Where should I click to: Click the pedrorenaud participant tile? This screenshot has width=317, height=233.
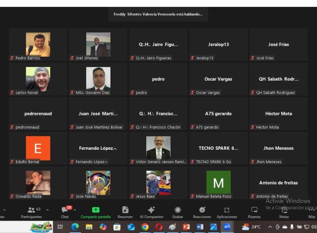[38, 114]
